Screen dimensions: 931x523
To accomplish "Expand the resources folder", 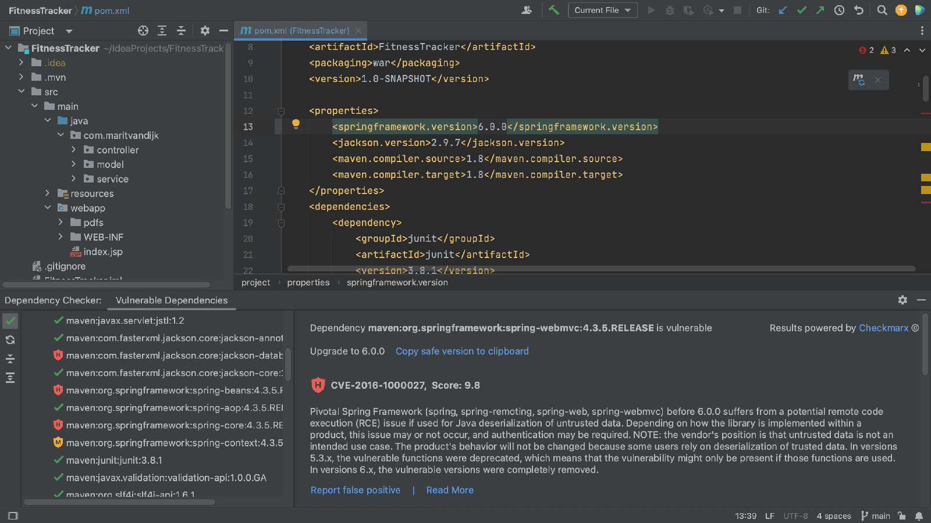I will click(x=47, y=193).
